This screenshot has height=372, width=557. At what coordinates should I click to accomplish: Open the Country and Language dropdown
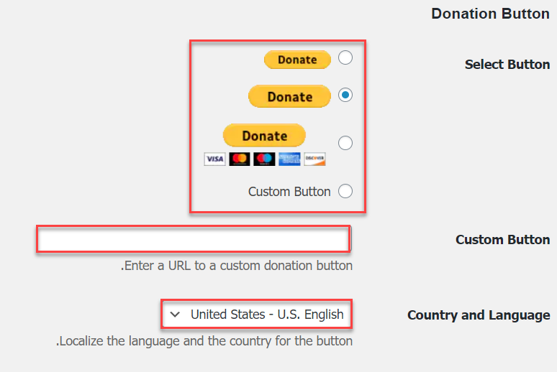257,315
